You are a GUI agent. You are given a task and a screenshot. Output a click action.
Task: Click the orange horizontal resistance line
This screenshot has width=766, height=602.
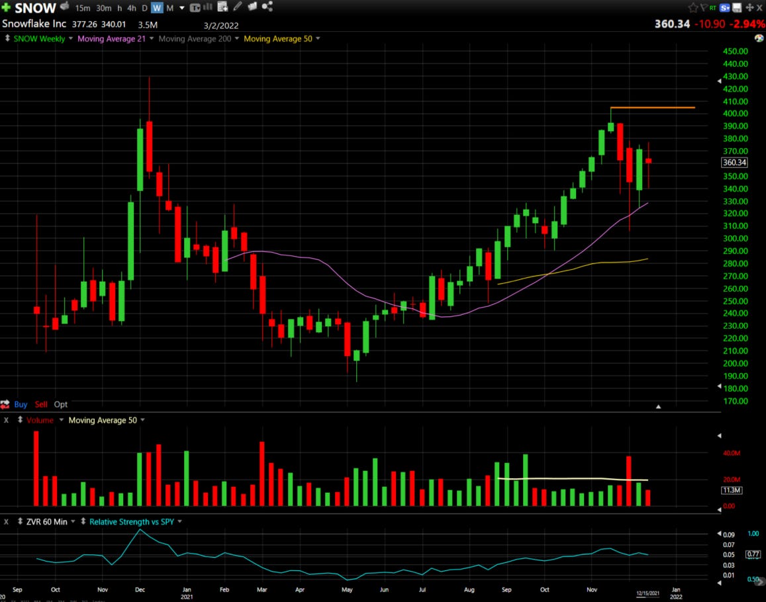click(x=653, y=107)
